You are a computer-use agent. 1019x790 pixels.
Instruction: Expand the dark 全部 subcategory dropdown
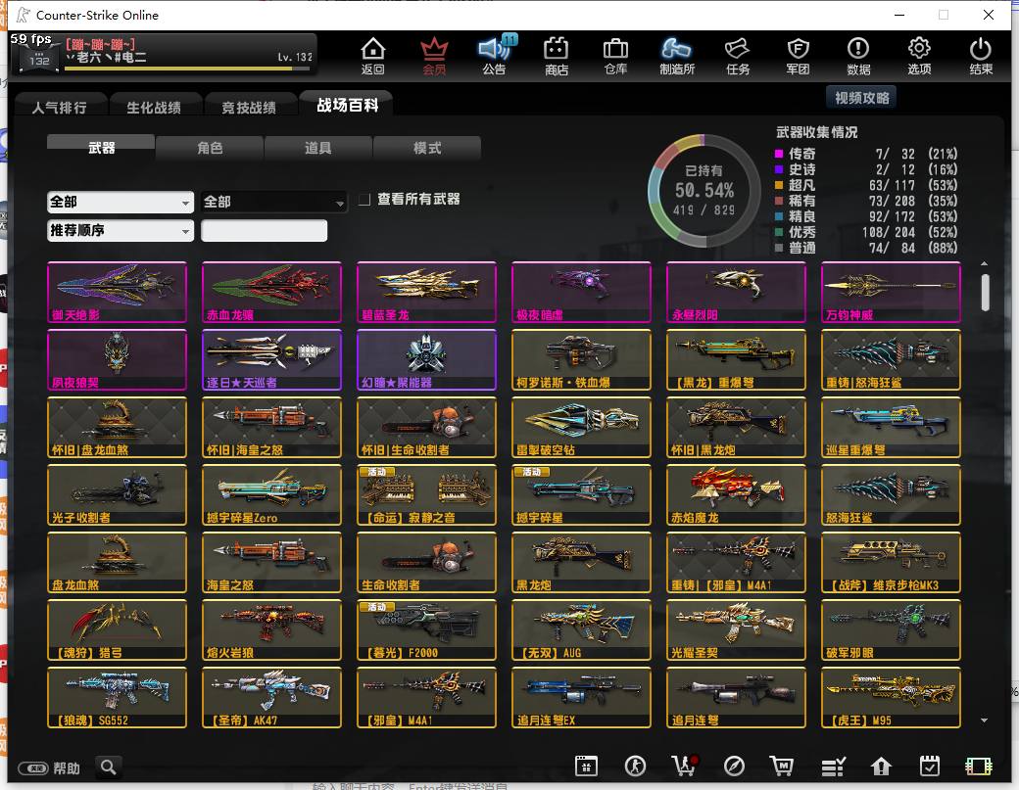[273, 202]
